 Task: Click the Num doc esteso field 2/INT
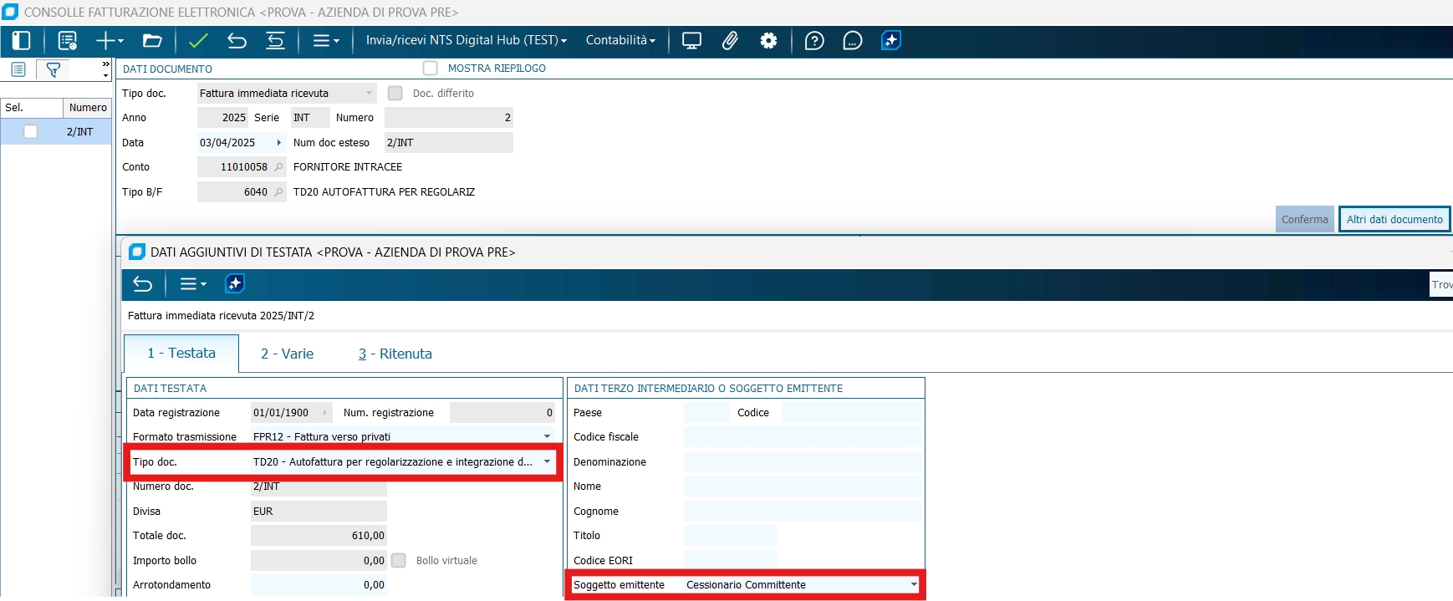[x=448, y=143]
